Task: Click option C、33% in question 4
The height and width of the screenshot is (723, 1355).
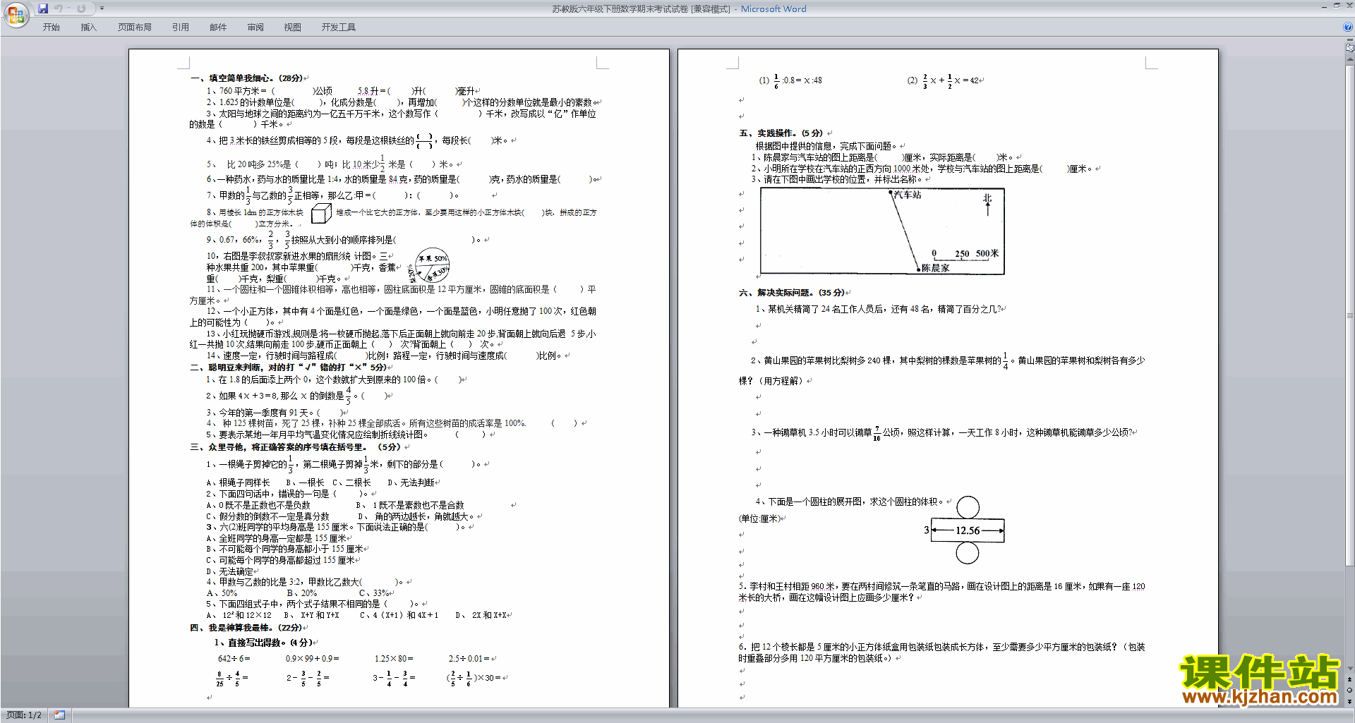Action: tap(374, 593)
